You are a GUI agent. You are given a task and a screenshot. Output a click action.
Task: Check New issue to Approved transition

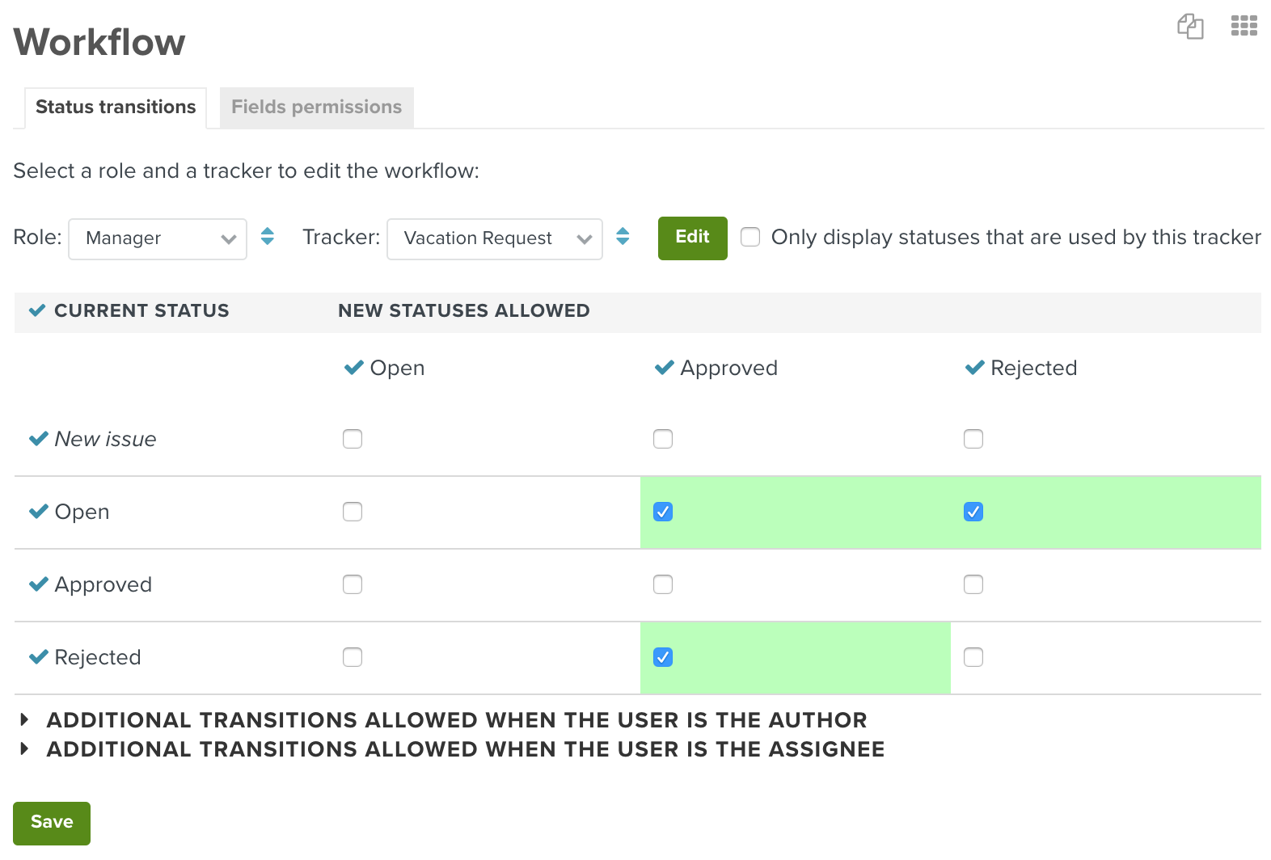point(663,439)
